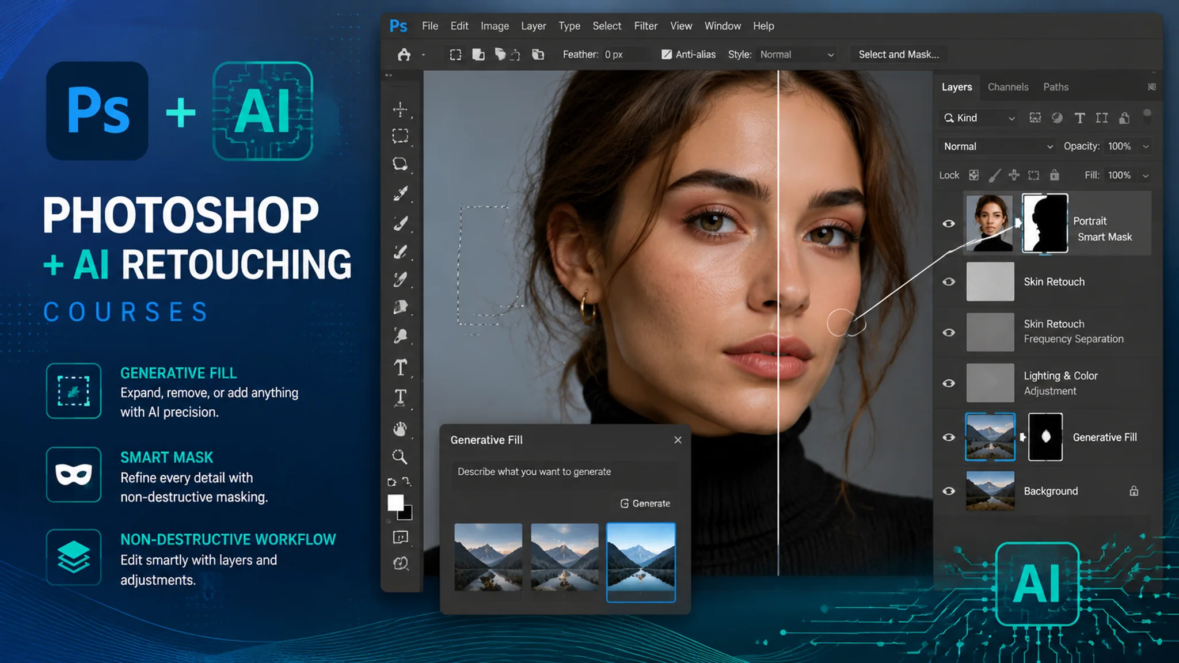1179x663 pixels.
Task: Select the Lasso tool in the toolbar
Action: pos(400,164)
